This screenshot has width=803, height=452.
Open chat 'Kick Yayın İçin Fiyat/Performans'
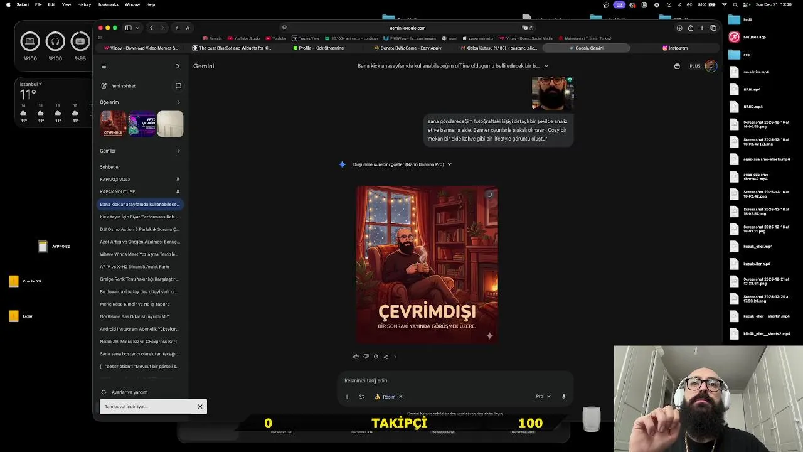click(139, 217)
